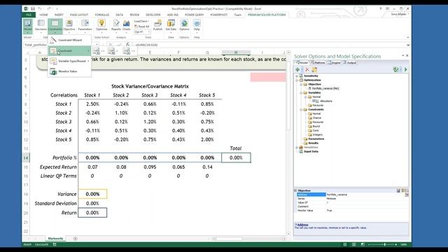Open the FORMULAS ribbon tab
Image resolution: width=448 pixels, height=252 pixels.
tap(102, 15)
